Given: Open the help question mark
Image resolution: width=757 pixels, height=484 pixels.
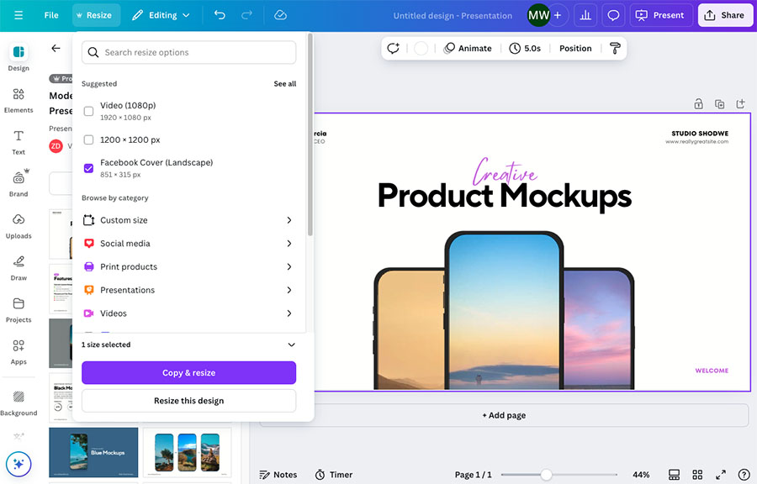Looking at the screenshot, I should tap(744, 475).
